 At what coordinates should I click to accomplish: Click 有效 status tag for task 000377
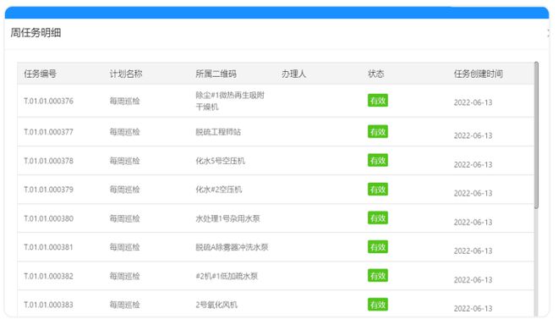click(x=378, y=132)
